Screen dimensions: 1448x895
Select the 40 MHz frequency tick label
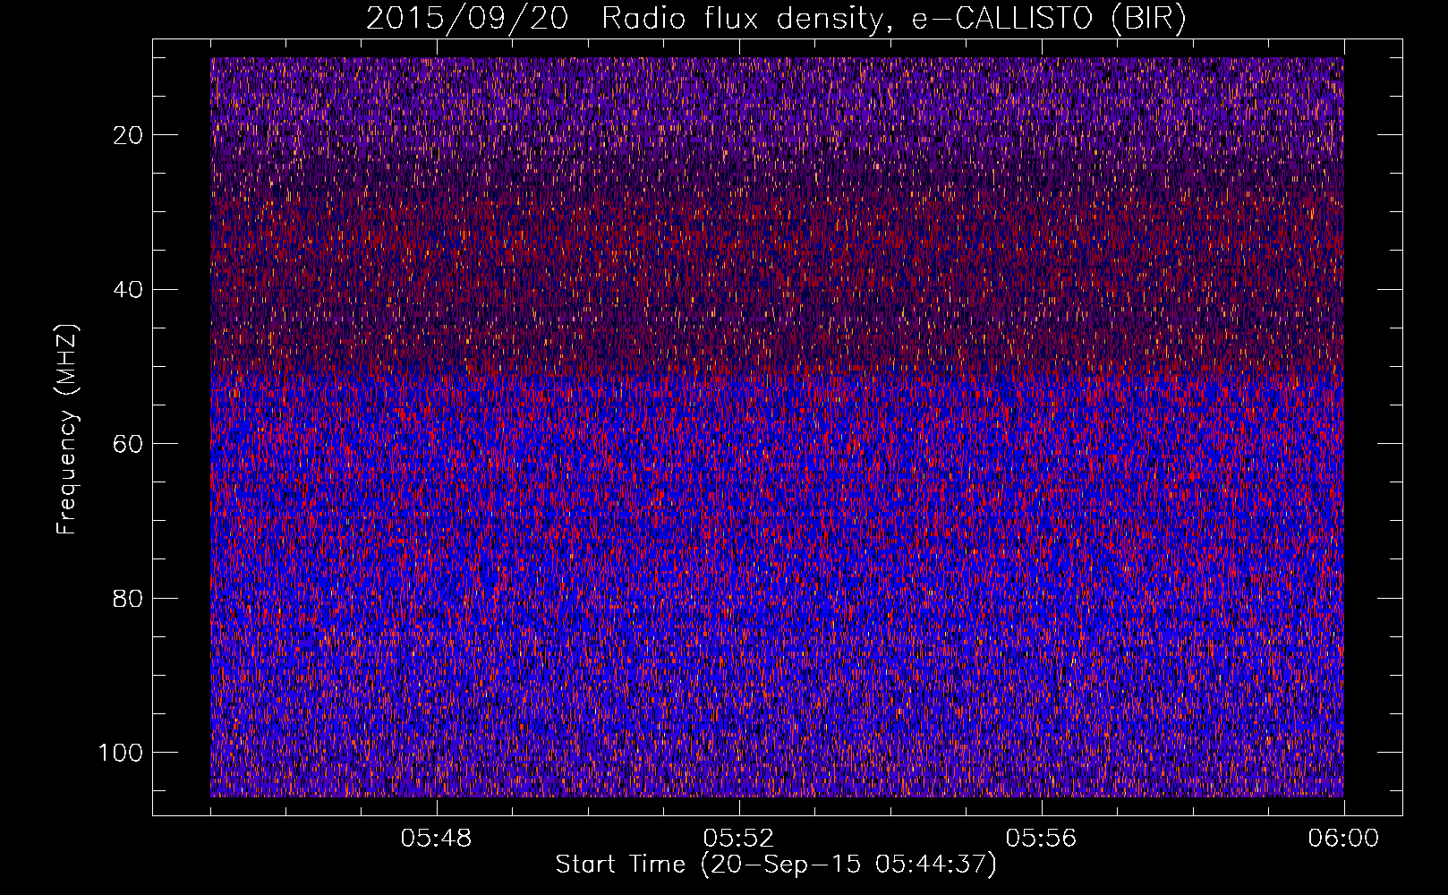pyautogui.click(x=128, y=289)
